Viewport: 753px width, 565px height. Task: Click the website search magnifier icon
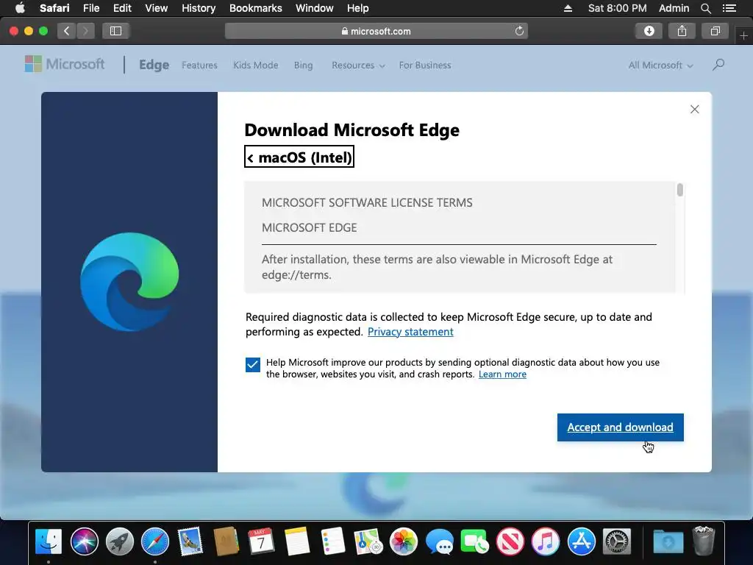point(718,65)
